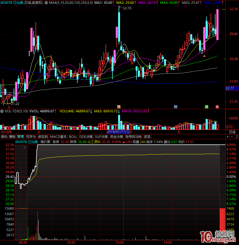Click the 2019年 time axis label

click(6, 132)
